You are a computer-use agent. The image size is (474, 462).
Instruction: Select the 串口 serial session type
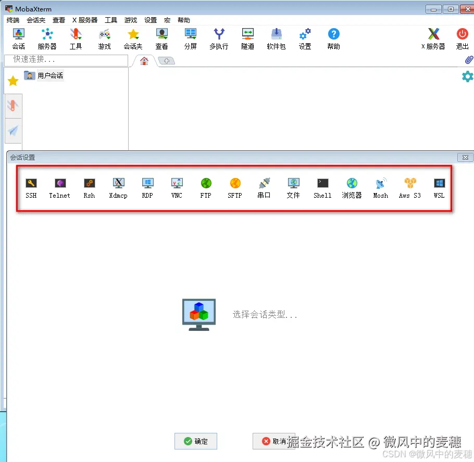coord(264,188)
